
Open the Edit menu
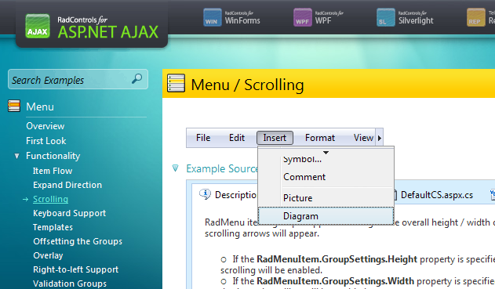point(237,138)
